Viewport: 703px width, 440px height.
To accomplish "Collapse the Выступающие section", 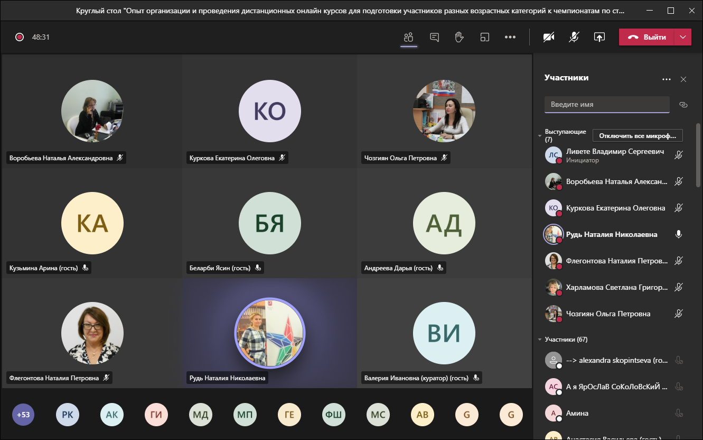I will click(x=540, y=136).
